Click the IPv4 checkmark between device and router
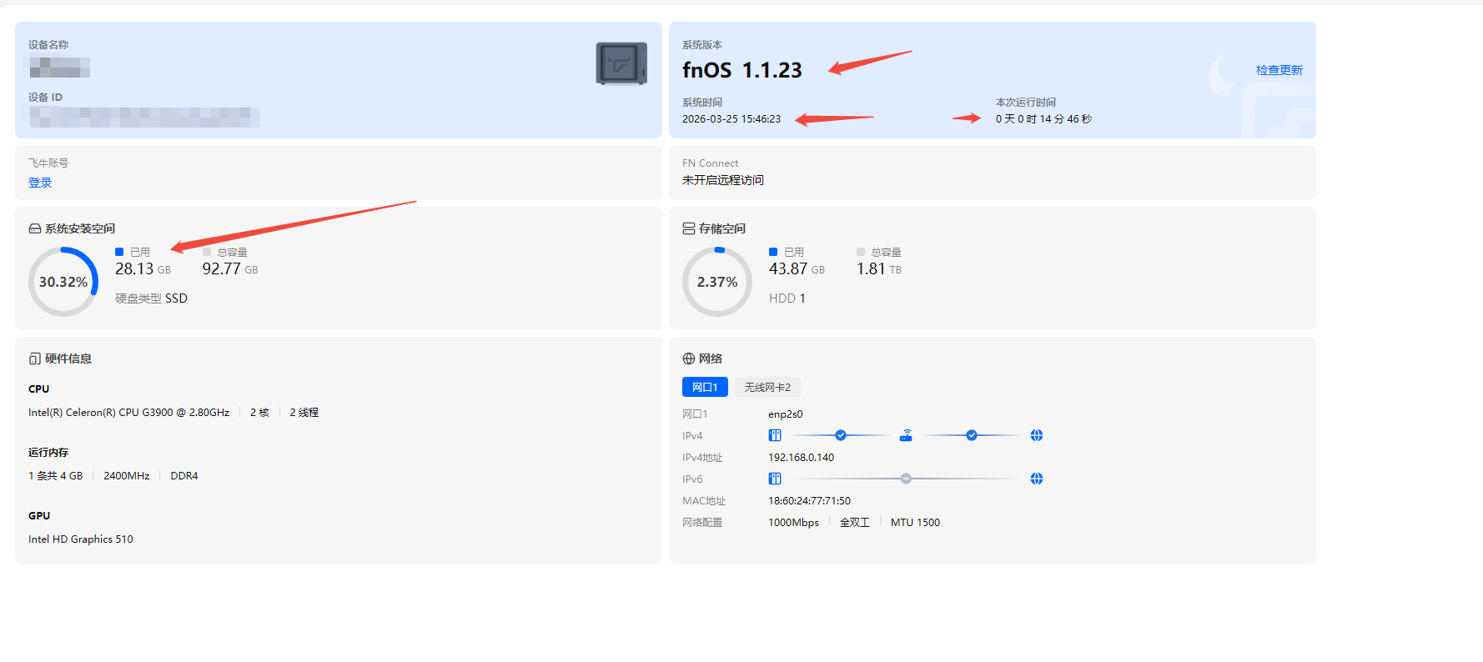The height and width of the screenshot is (662, 1483). pyautogui.click(x=841, y=435)
